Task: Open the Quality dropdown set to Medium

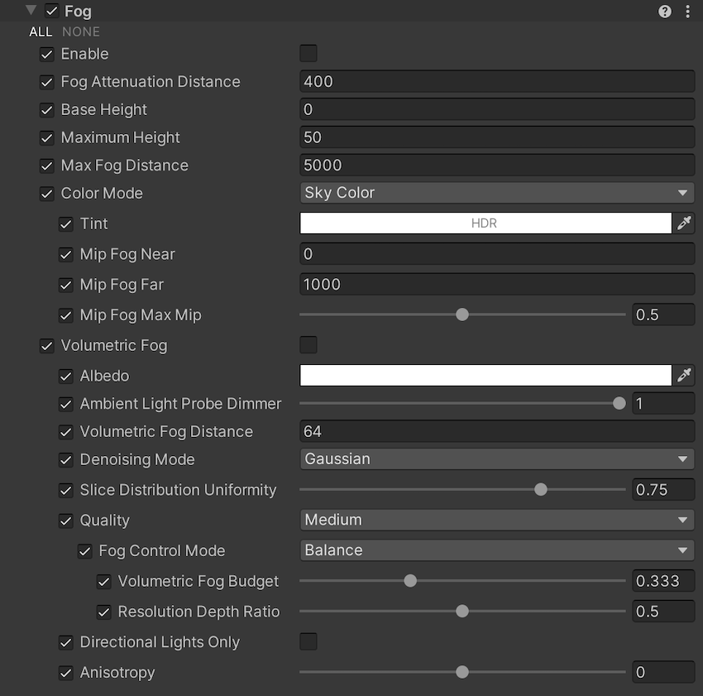Action: pos(496,520)
